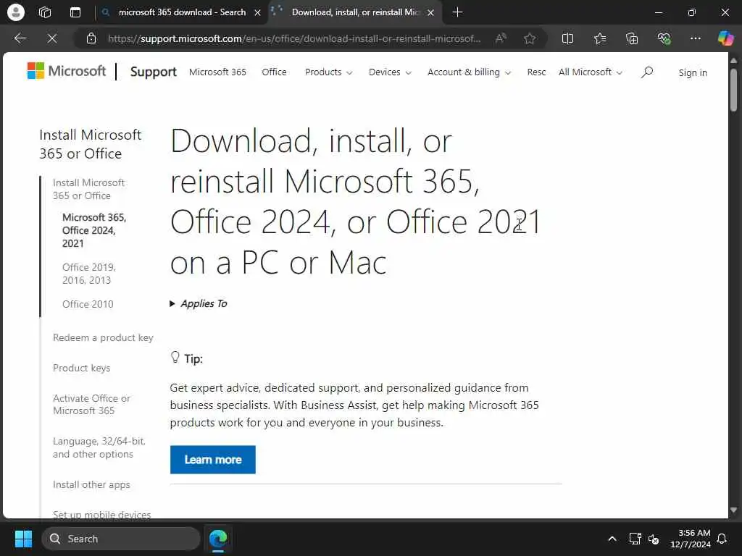Click the page vertical scrollbar thumb
The width and height of the screenshot is (742, 556).
[x=733, y=90]
